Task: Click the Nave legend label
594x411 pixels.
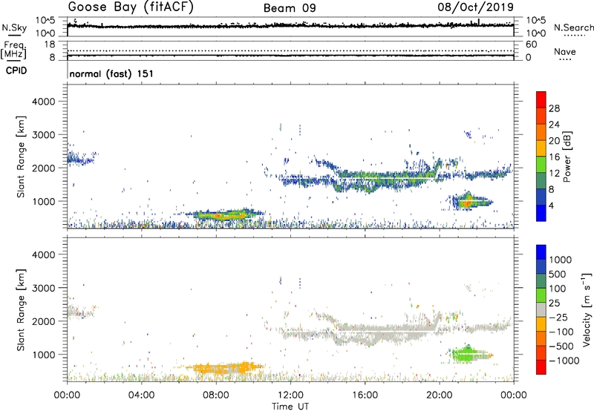Action: 565,52
